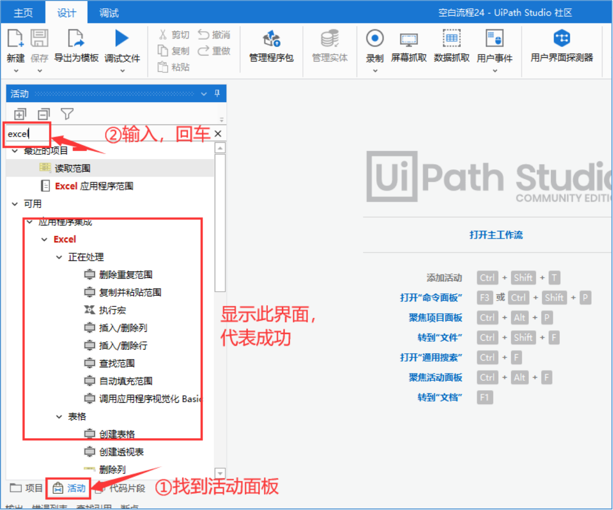This screenshot has height=510, width=613.
Task: Click 剪切 (Cut) in ribbon
Action: [174, 35]
